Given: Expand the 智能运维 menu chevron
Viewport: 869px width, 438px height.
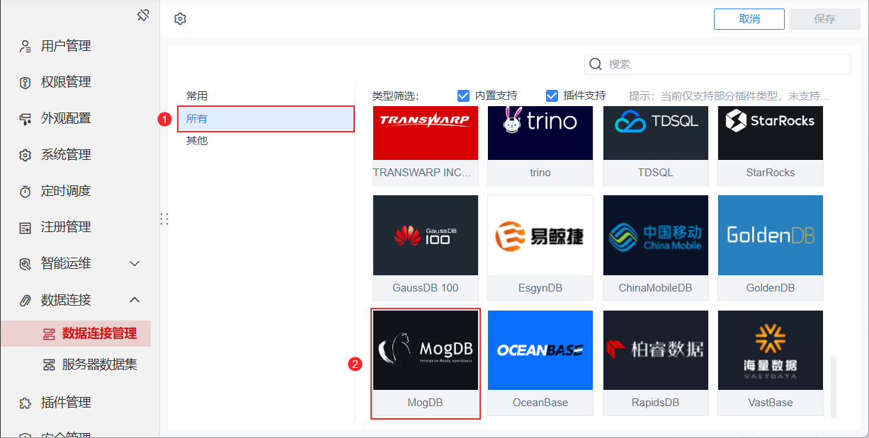Looking at the screenshot, I should 135,264.
